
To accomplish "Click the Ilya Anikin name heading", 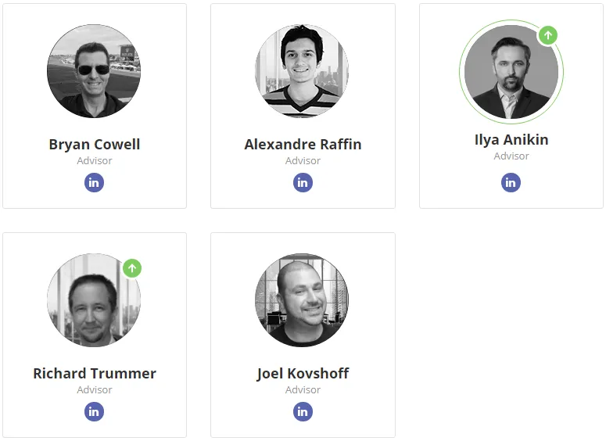I will (511, 139).
